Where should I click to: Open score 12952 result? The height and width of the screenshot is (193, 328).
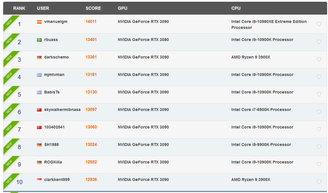click(x=91, y=162)
